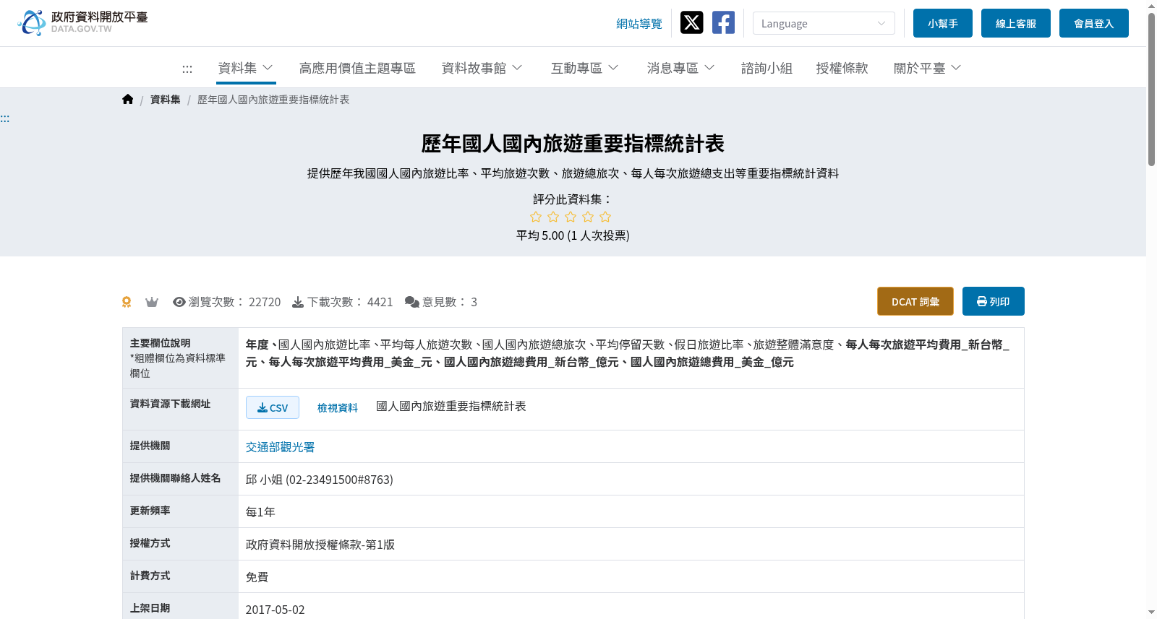Click the accesskey dots at left page edge
Screen dimensions: 1157x619
click(x=5, y=118)
